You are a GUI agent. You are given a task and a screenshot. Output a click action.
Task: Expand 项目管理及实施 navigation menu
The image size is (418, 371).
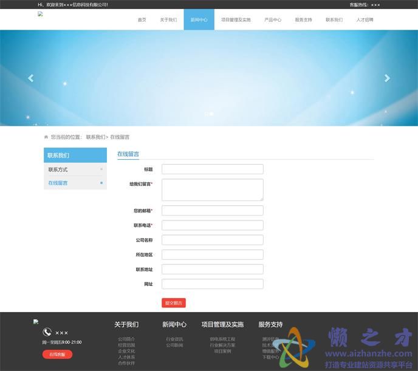(236, 20)
